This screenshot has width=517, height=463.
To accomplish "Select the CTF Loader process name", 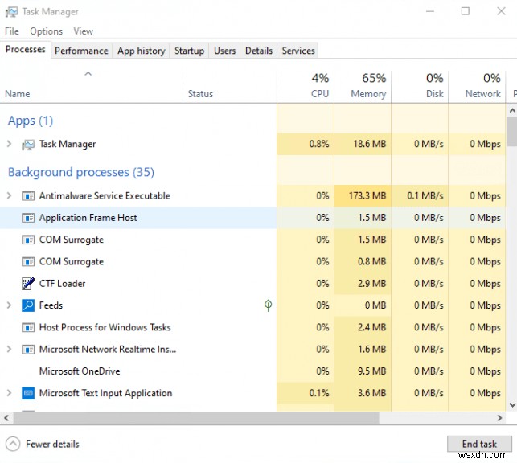I will click(63, 284).
